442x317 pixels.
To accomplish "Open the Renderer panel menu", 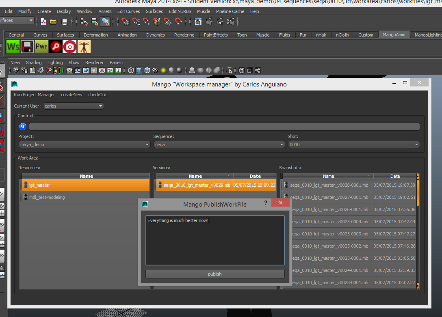I will [x=94, y=63].
